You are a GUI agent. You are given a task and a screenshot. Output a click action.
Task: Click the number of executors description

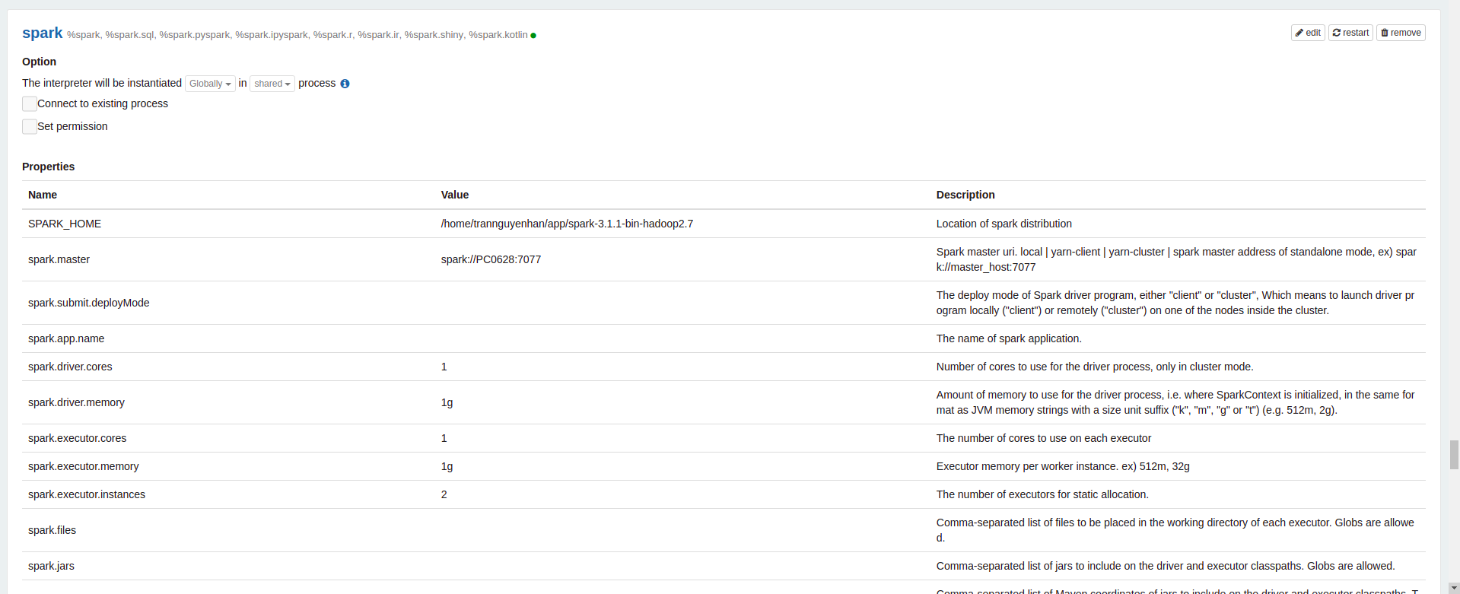click(1042, 494)
